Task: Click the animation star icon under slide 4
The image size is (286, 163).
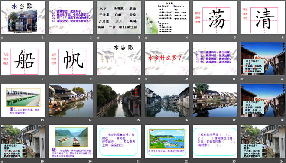Action: pyautogui.click(x=146, y=38)
